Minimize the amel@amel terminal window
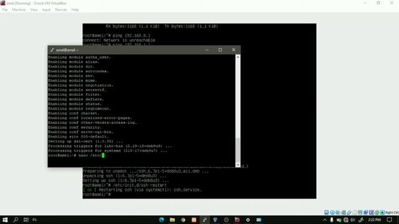399x224 pixels. pyautogui.click(x=207, y=50)
